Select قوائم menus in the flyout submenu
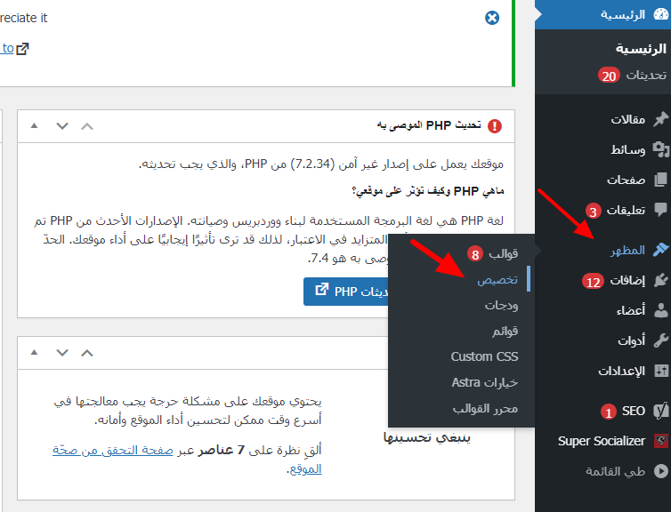The width and height of the screenshot is (671, 512). (x=505, y=331)
